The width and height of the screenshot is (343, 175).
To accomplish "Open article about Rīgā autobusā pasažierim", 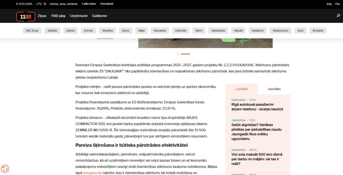I will [257, 107].
